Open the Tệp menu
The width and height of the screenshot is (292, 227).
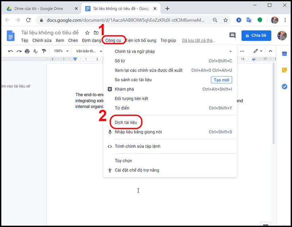pos(24,40)
